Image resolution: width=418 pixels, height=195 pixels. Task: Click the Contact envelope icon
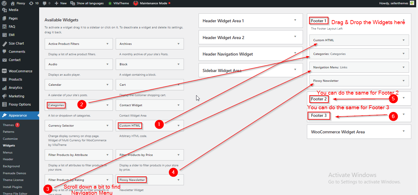pos(4,60)
